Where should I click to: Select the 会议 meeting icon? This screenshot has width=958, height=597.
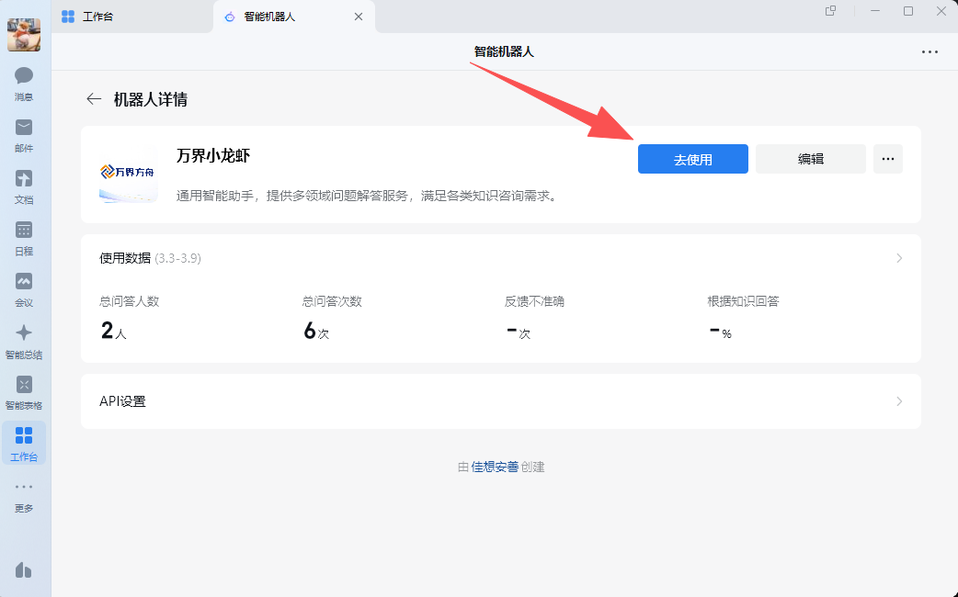click(x=24, y=282)
